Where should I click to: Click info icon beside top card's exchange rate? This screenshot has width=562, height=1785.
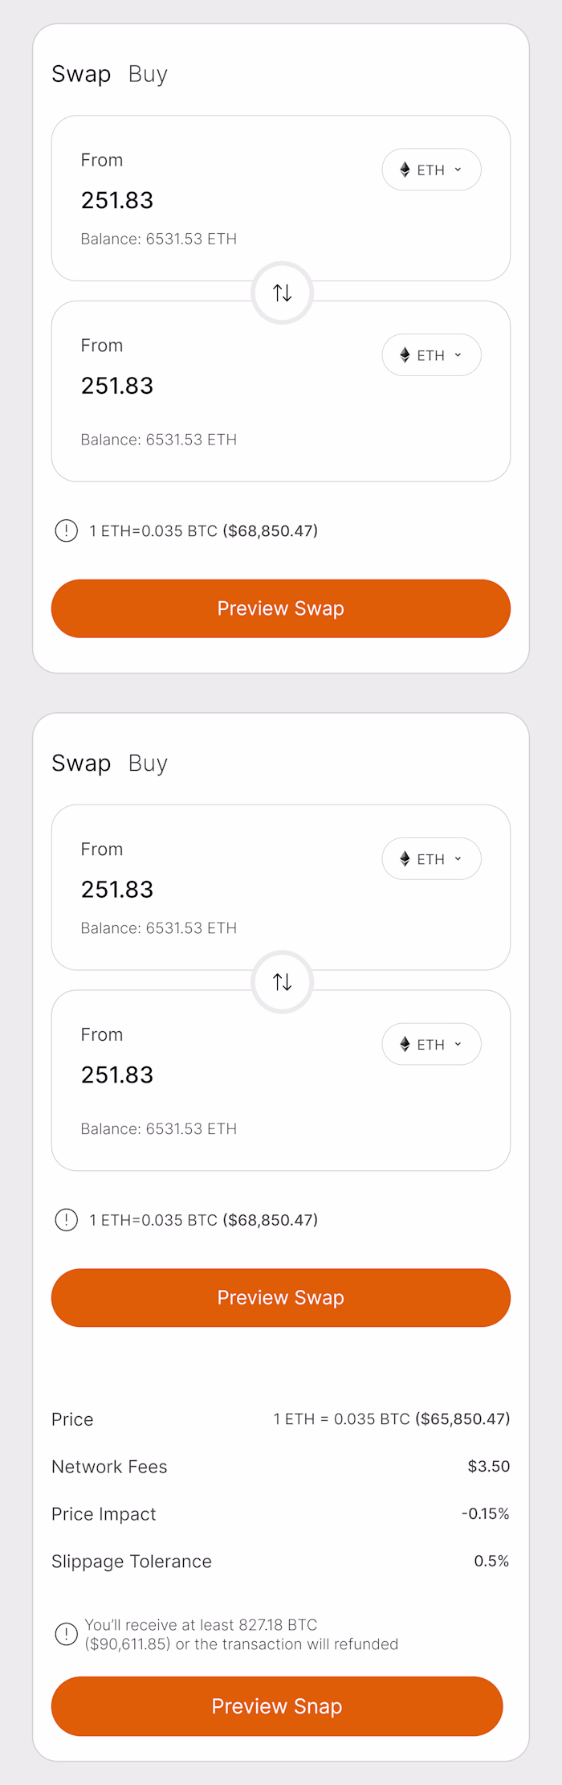tap(66, 530)
